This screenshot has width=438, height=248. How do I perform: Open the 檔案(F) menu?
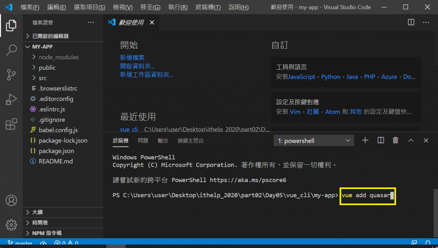click(30, 7)
